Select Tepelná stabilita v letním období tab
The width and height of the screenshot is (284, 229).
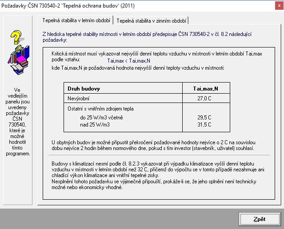point(76,20)
